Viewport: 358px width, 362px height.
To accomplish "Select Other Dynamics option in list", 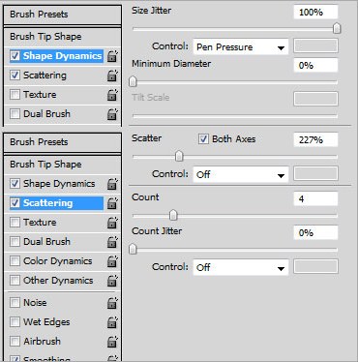I will (x=58, y=281).
